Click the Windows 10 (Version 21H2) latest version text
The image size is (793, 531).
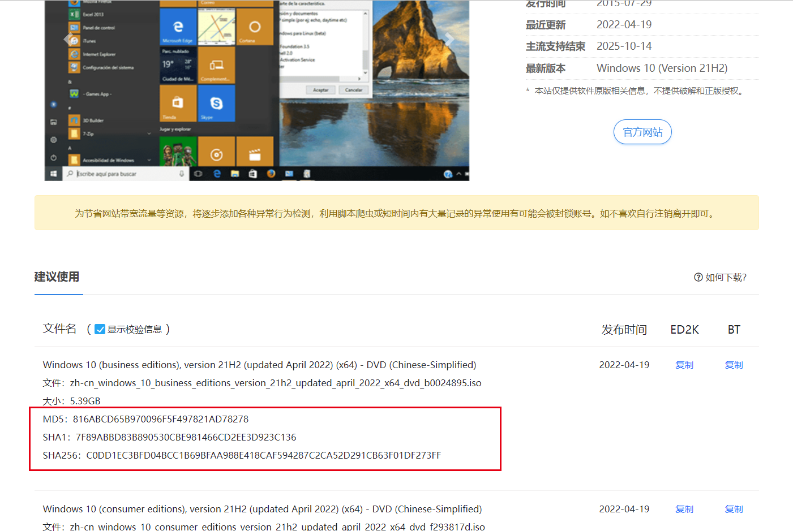click(662, 68)
